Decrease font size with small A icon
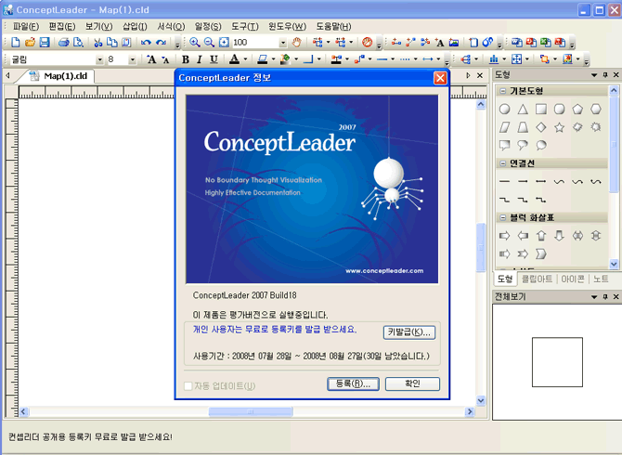Image resolution: width=622 pixels, height=455 pixels. click(165, 60)
